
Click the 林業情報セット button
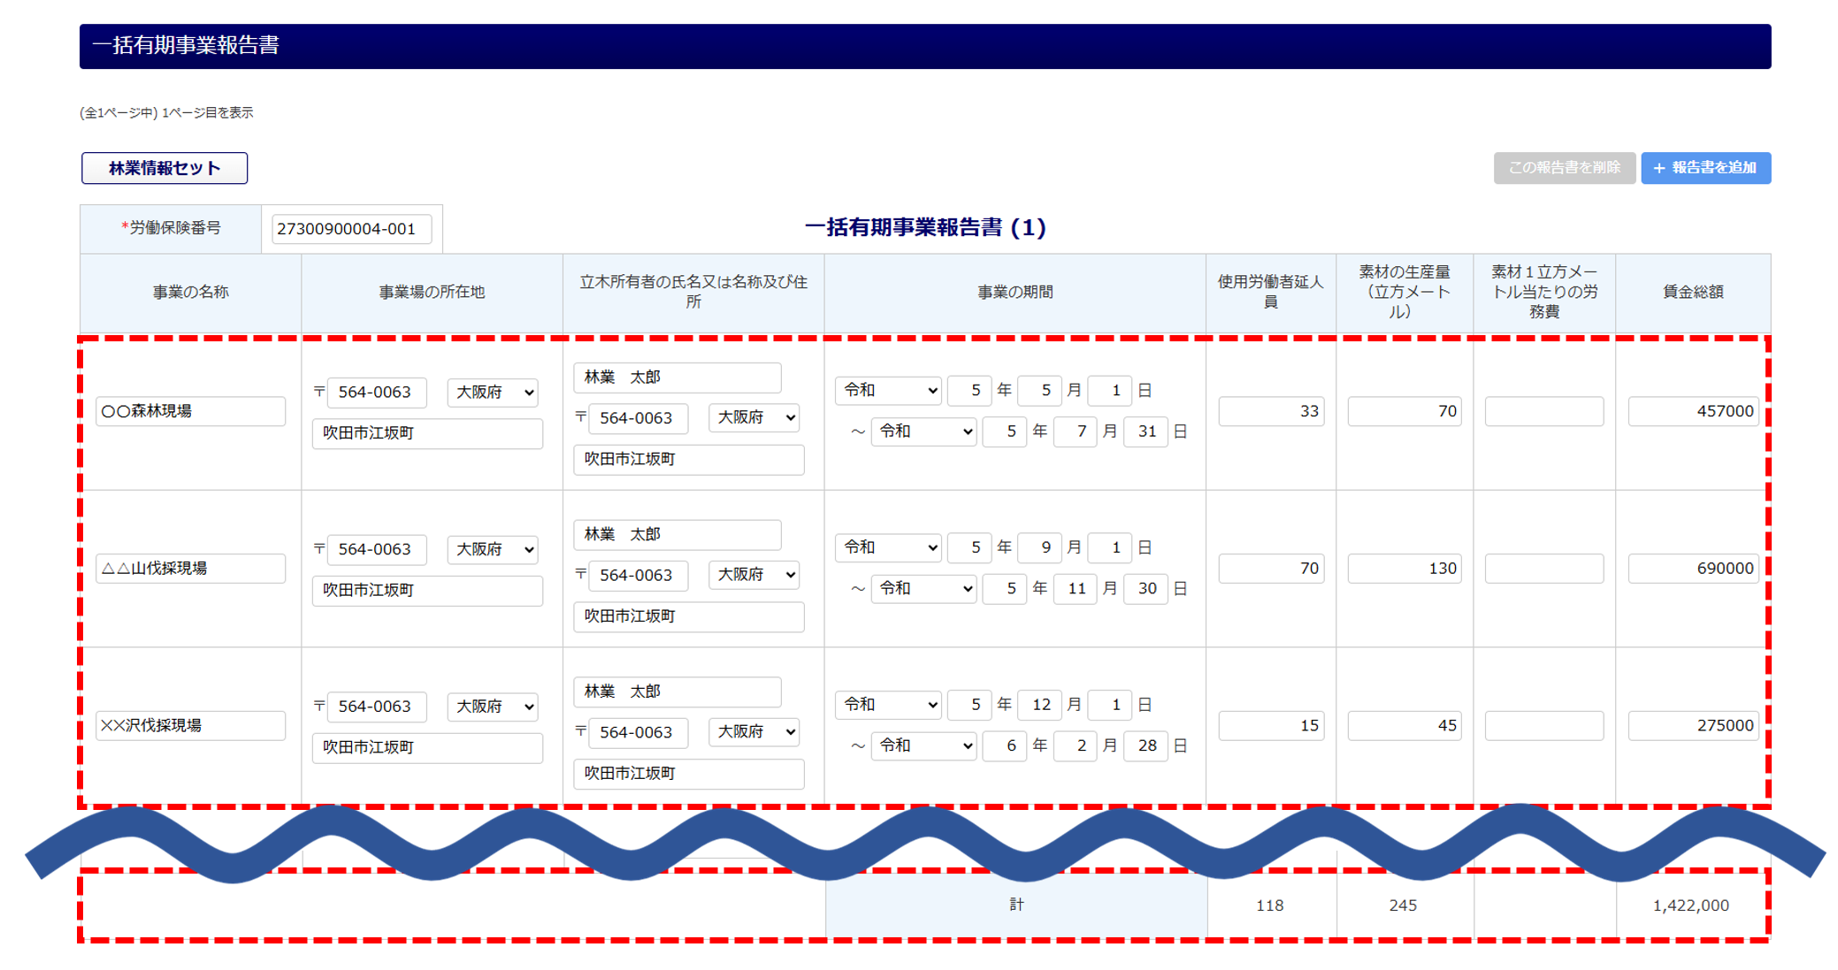pyautogui.click(x=165, y=168)
